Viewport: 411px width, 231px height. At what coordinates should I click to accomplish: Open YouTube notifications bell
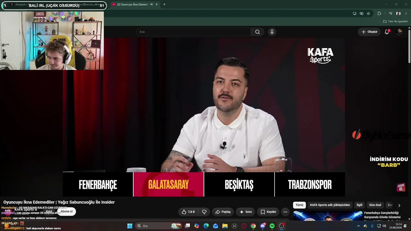coord(387,32)
